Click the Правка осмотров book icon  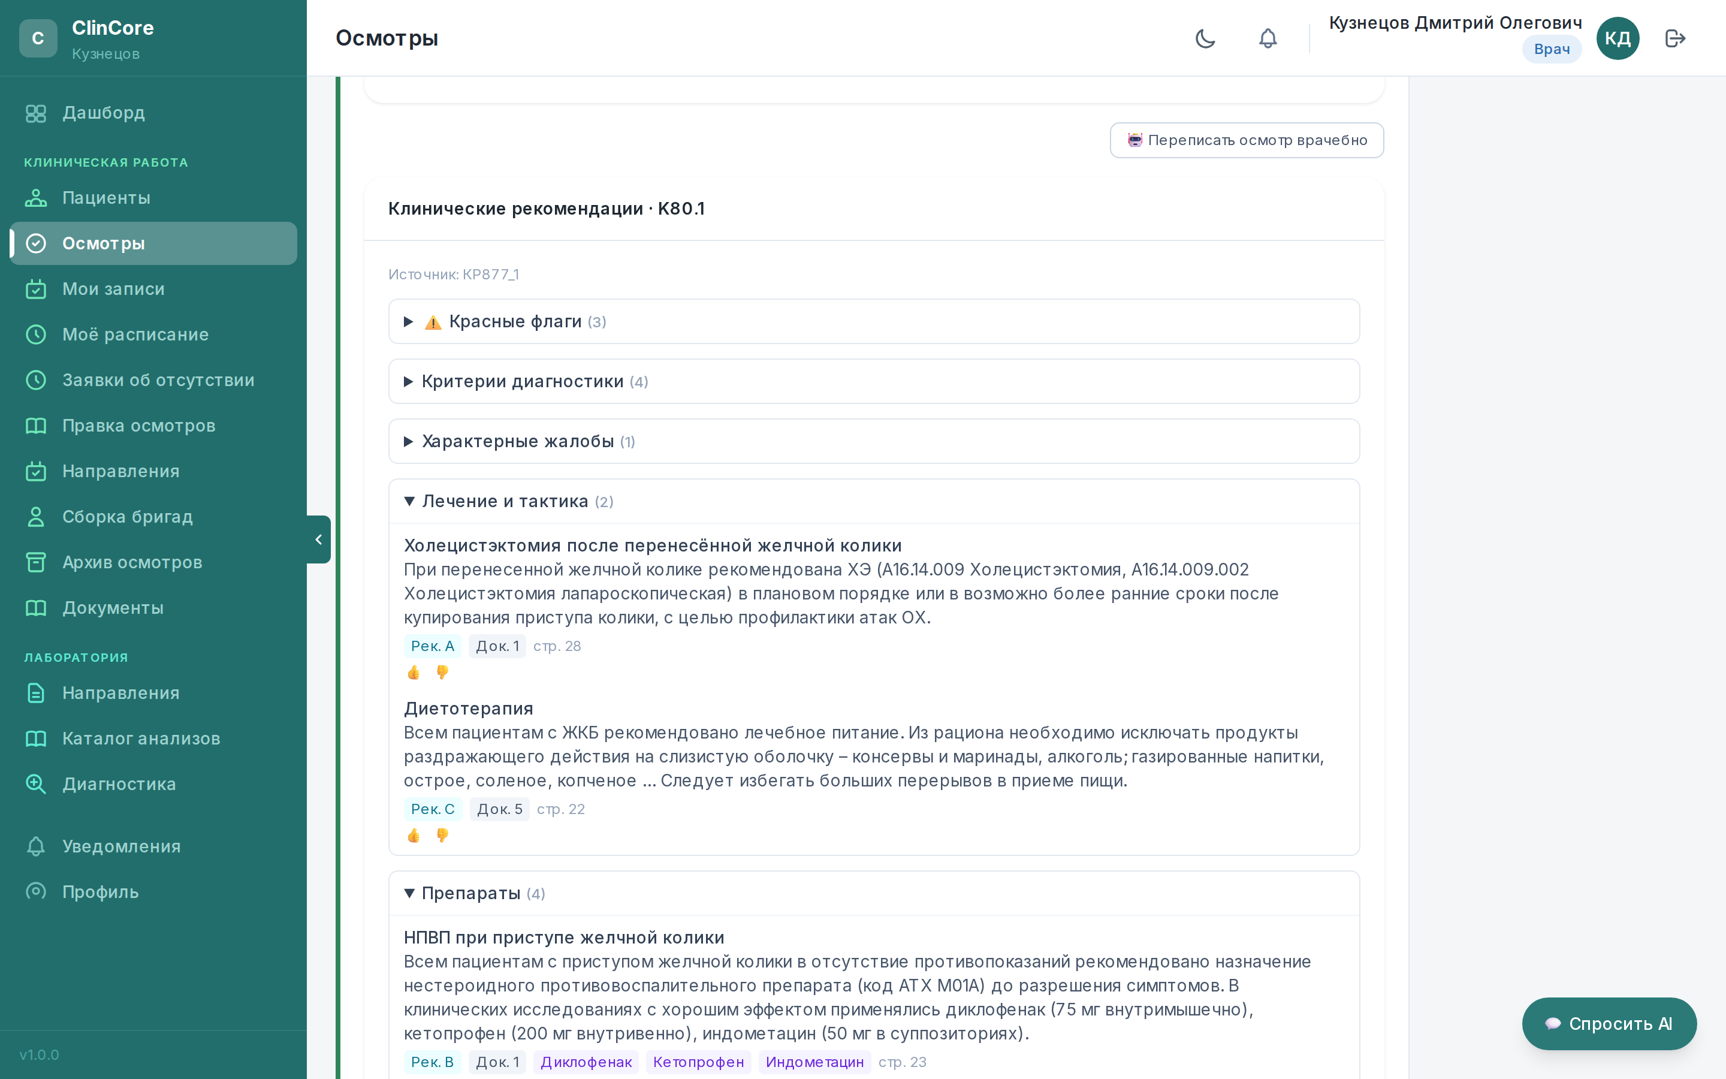[36, 426]
